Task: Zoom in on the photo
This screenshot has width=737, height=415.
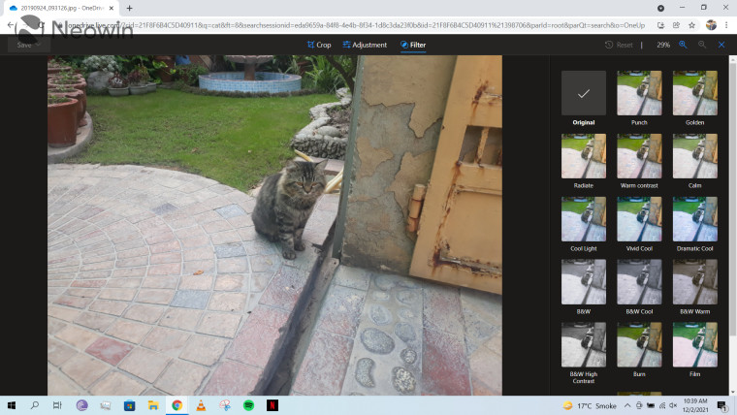Action: tap(683, 45)
